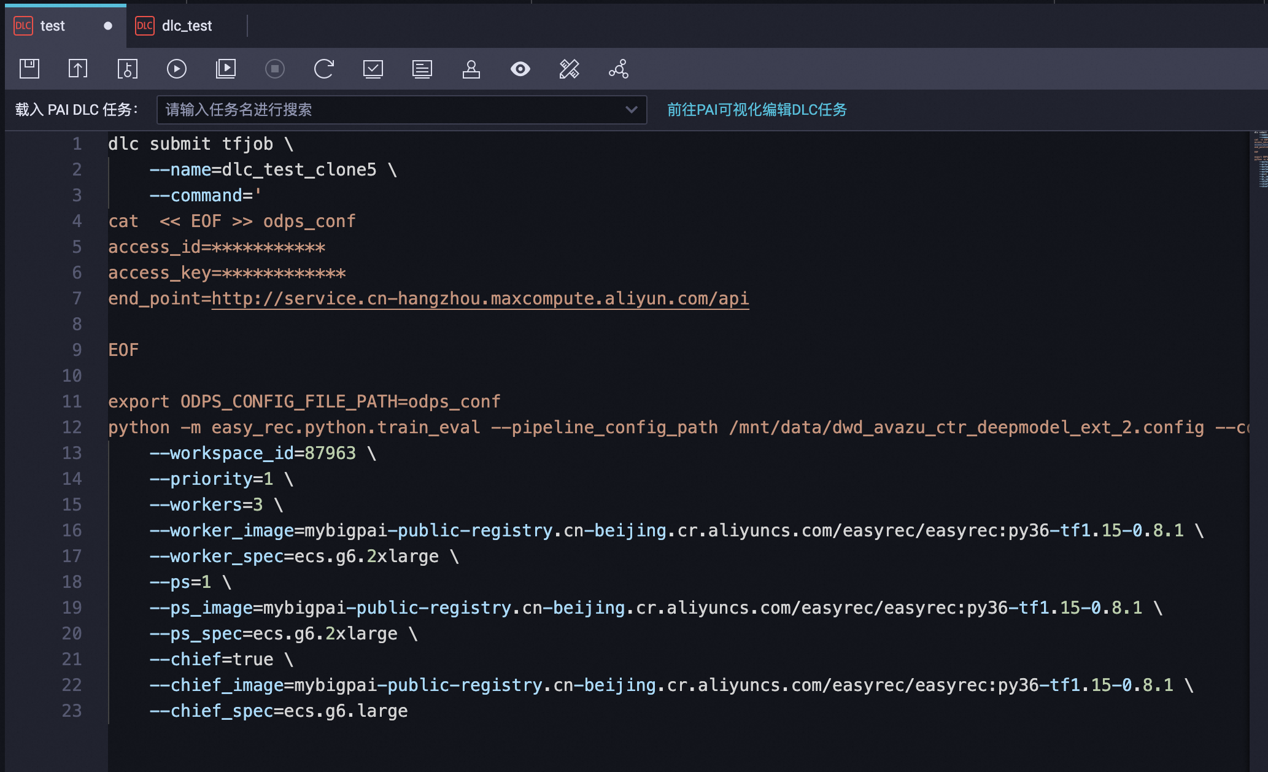This screenshot has height=772, width=1268.
Task: Expand the task search dropdown arrow
Action: pyautogui.click(x=631, y=110)
